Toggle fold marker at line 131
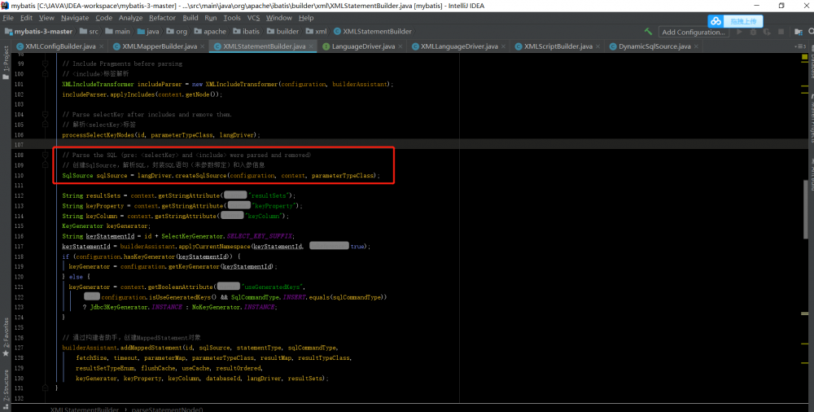The height and width of the screenshot is (412, 814). click(x=45, y=388)
